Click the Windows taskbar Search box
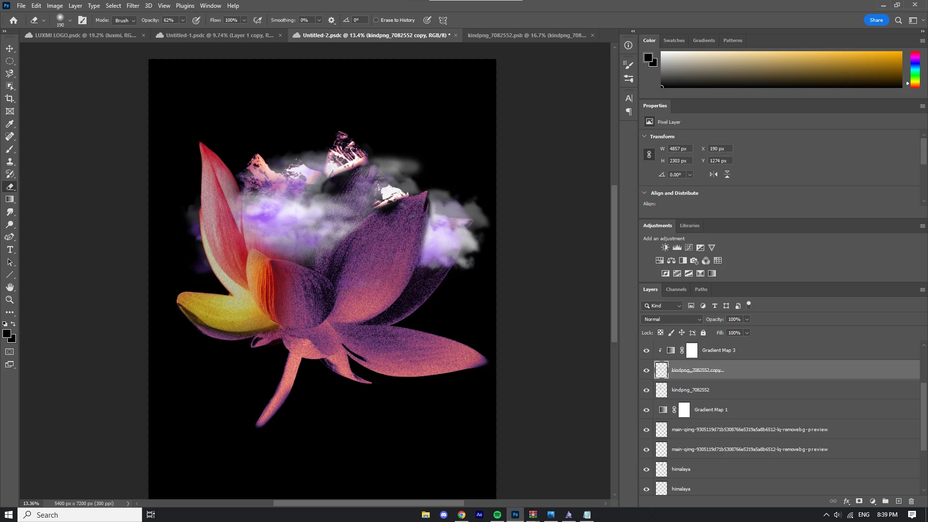This screenshot has height=522, width=928. pyautogui.click(x=80, y=515)
